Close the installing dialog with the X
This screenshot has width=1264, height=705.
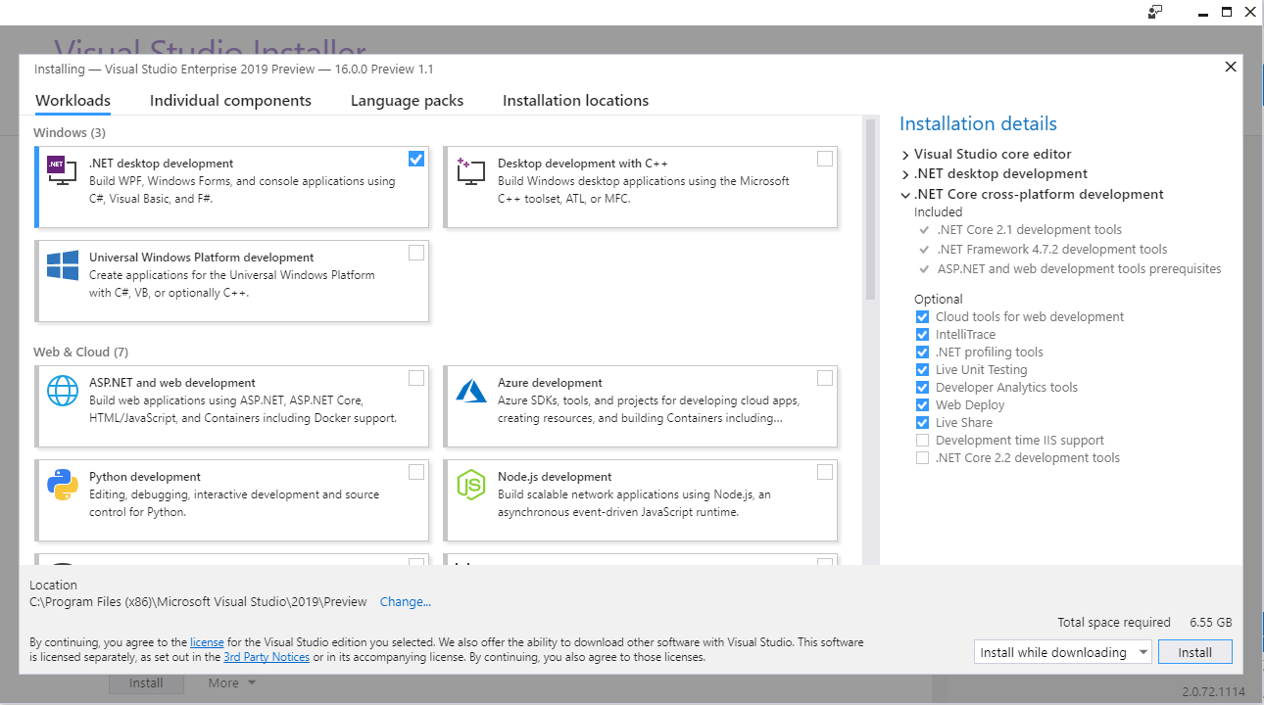1231,67
